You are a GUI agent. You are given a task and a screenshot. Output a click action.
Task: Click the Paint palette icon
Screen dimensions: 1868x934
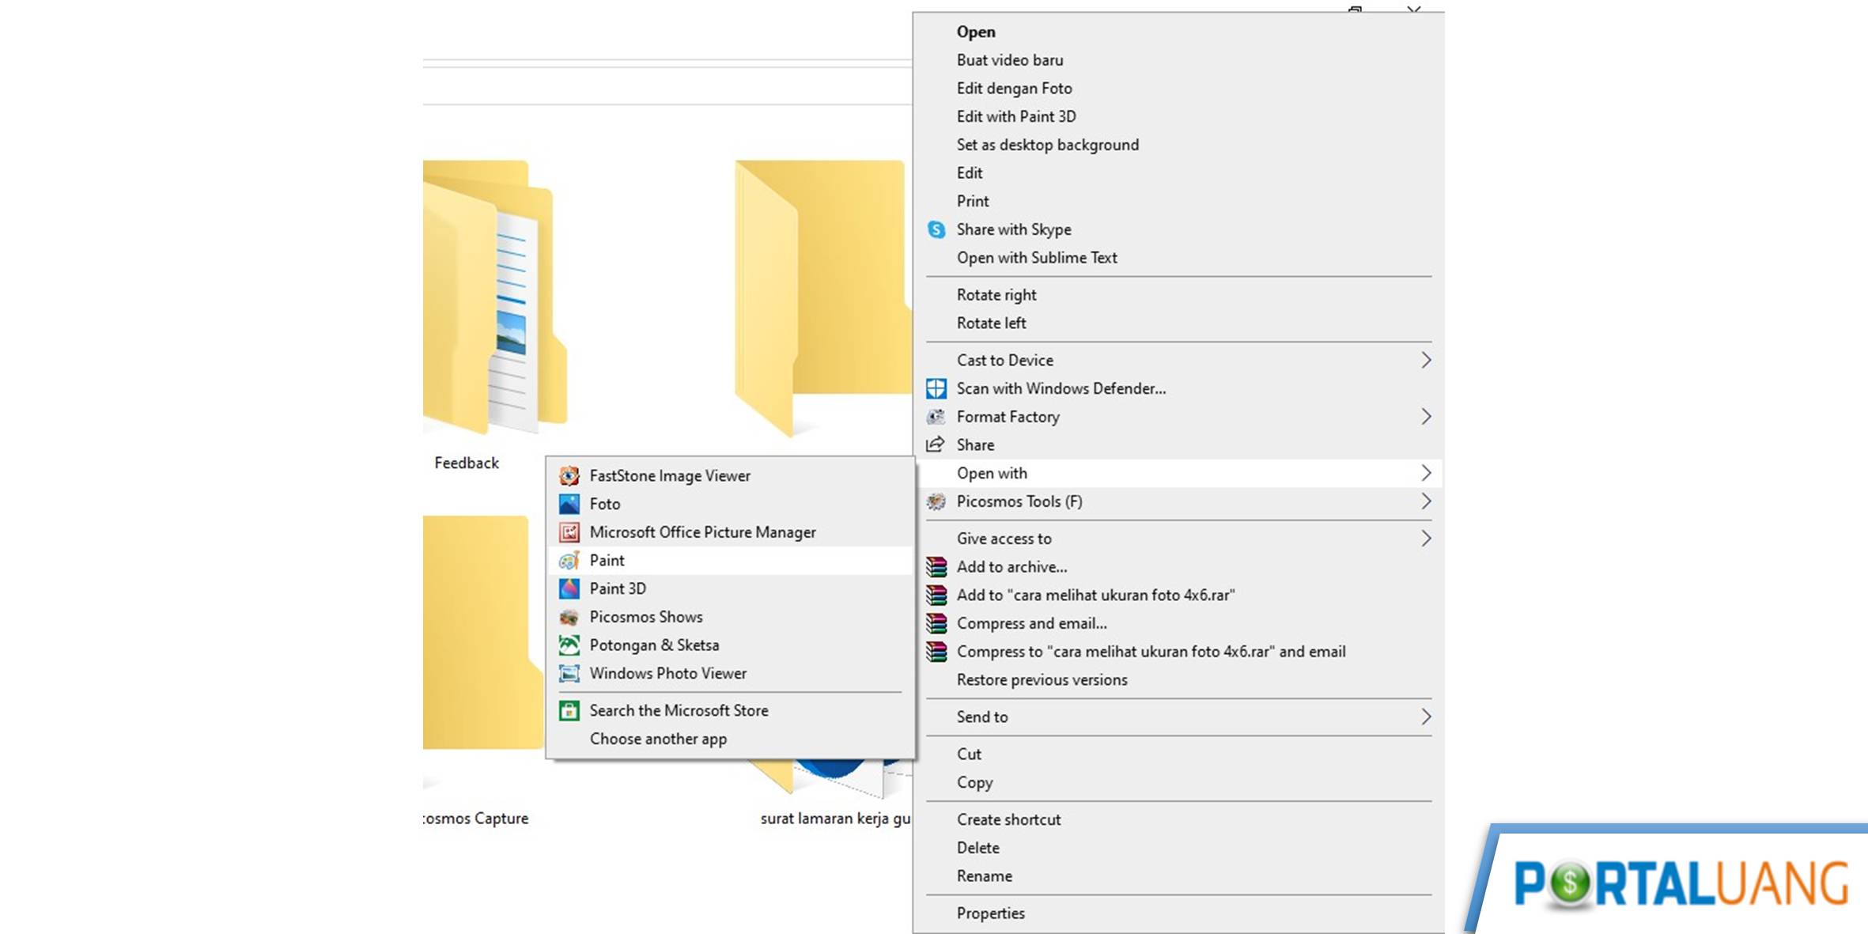click(569, 561)
